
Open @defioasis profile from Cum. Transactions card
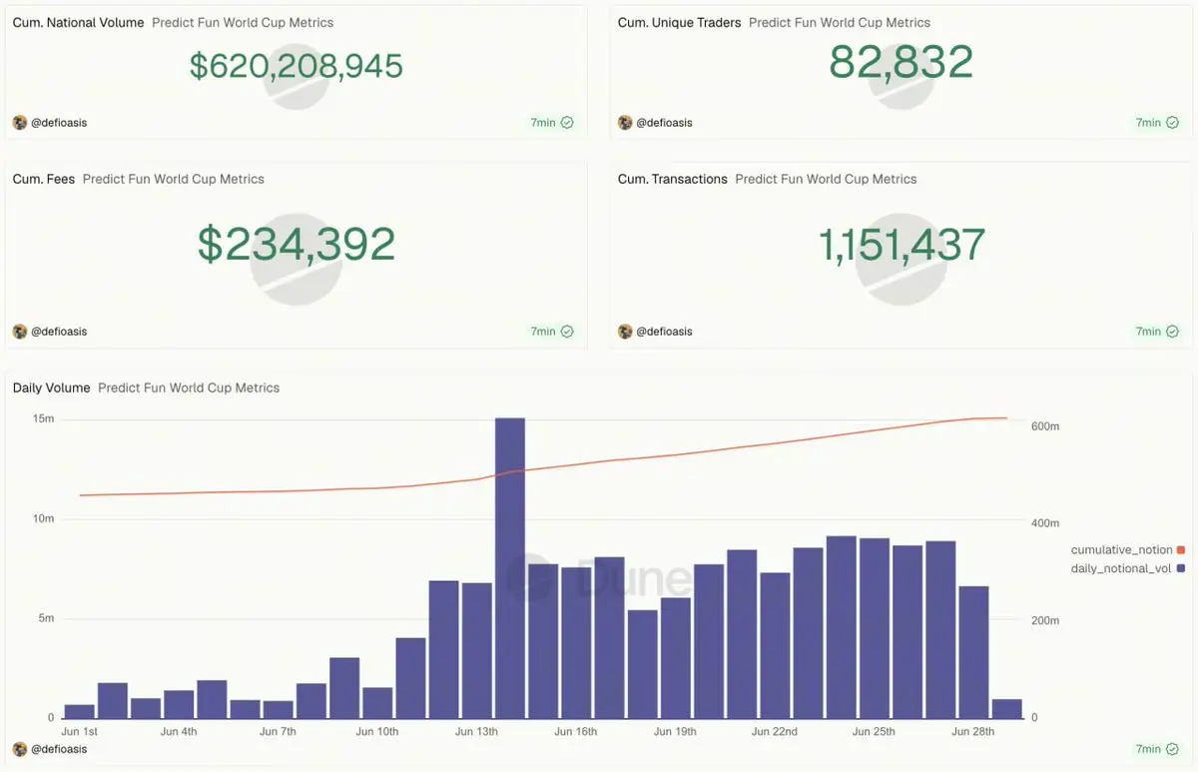(664, 332)
